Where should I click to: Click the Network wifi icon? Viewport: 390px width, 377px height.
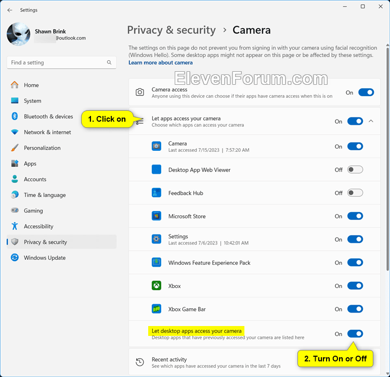point(15,132)
